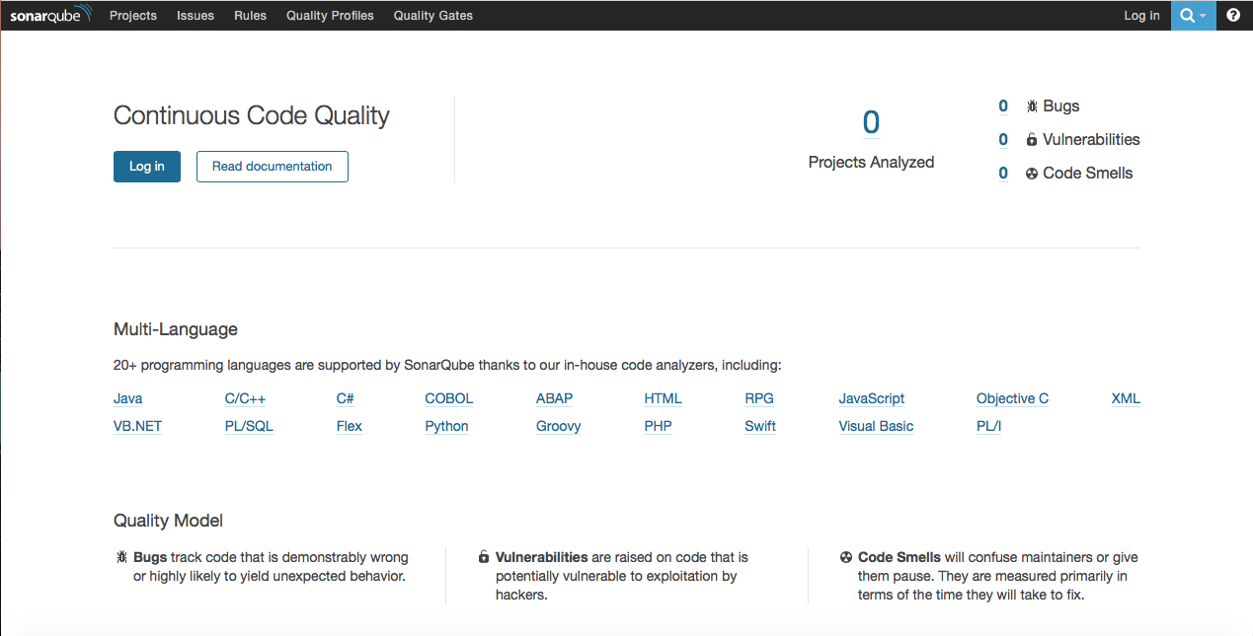Image resolution: width=1253 pixels, height=636 pixels.
Task: Click the SonarQube logo
Action: 51,15
